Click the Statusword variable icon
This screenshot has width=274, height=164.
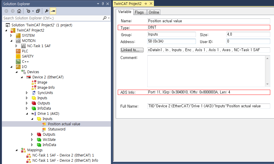pos(44,129)
